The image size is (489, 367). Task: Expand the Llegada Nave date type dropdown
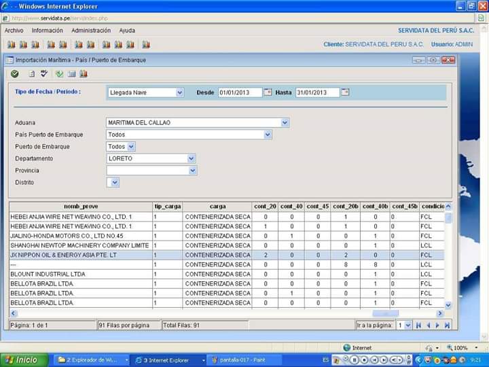[x=179, y=92]
